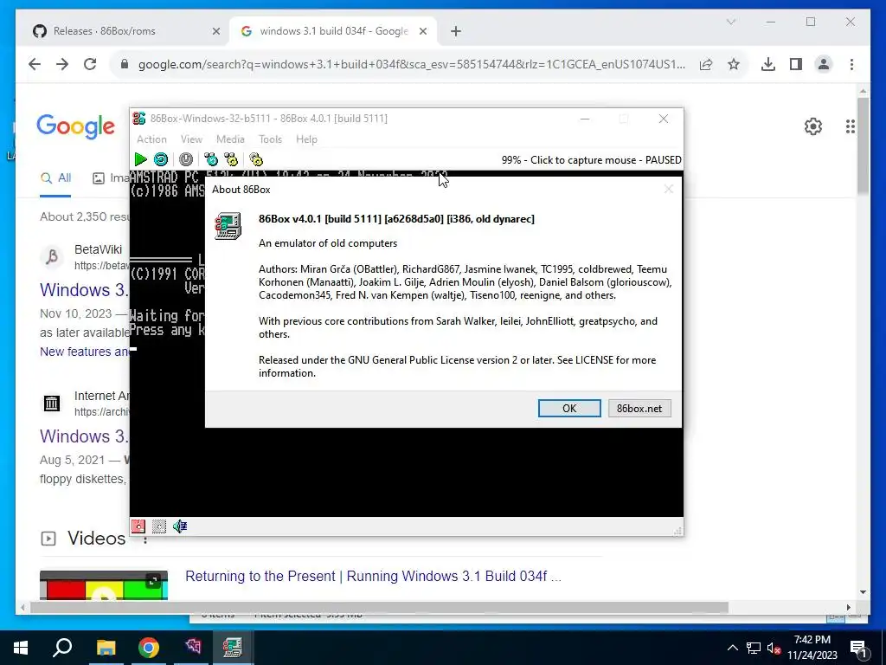Reload the Google search page
The width and height of the screenshot is (886, 665).
[x=90, y=64]
